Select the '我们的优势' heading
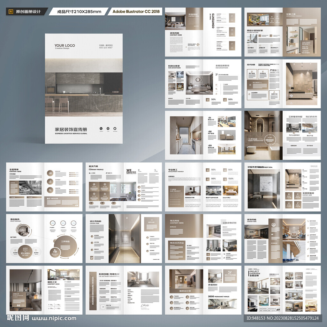This screenshot has width=327, height=327. [311, 117]
